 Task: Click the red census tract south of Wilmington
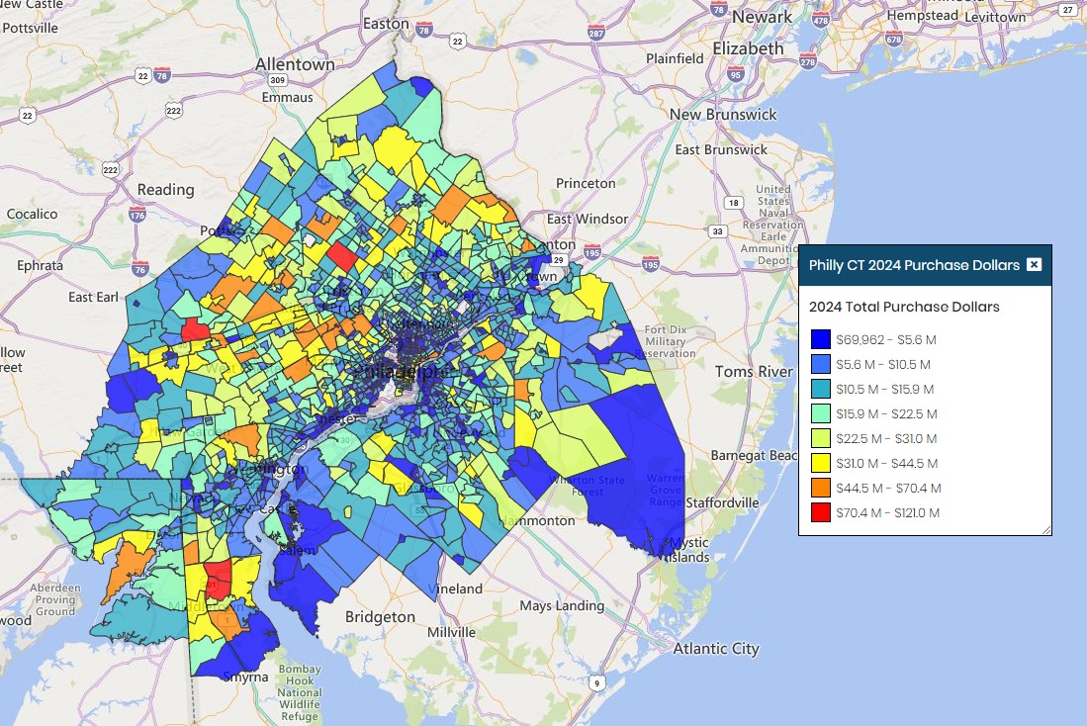pos(218,580)
